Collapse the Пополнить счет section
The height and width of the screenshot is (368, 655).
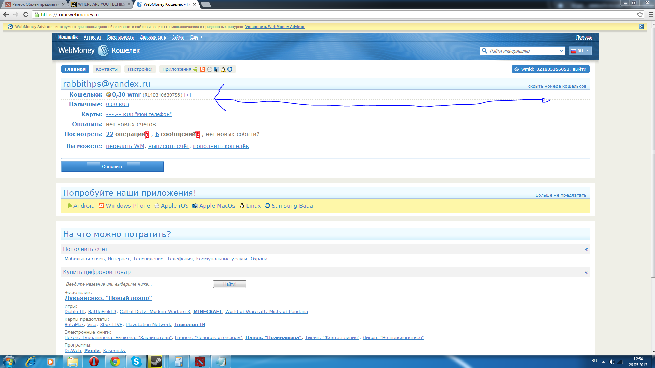point(586,249)
